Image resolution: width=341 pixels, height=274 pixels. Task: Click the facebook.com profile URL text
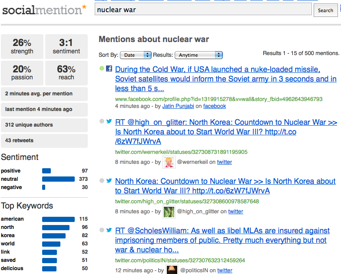click(x=219, y=99)
